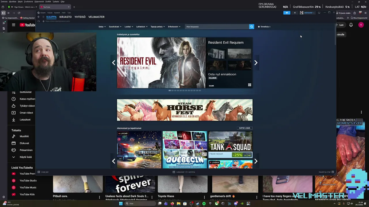Viewport: 369px width, 207px height.
Task: Open File Explorer from the taskbar
Action: tap(179, 204)
